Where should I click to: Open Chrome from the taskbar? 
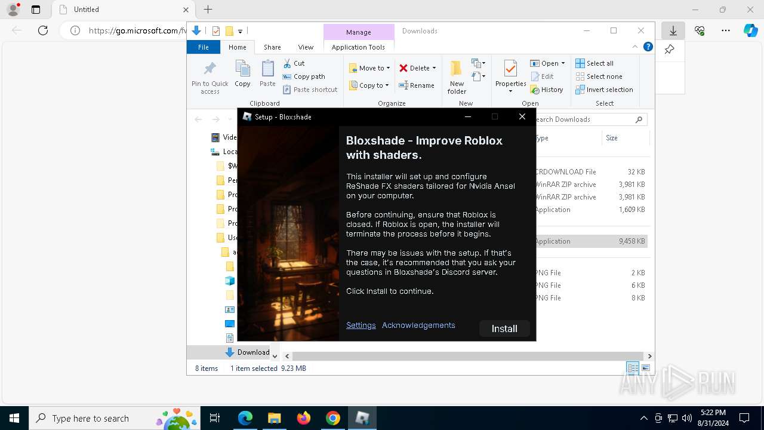pos(333,418)
